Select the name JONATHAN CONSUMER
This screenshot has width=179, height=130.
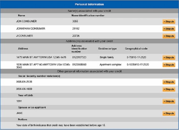tap(31, 29)
